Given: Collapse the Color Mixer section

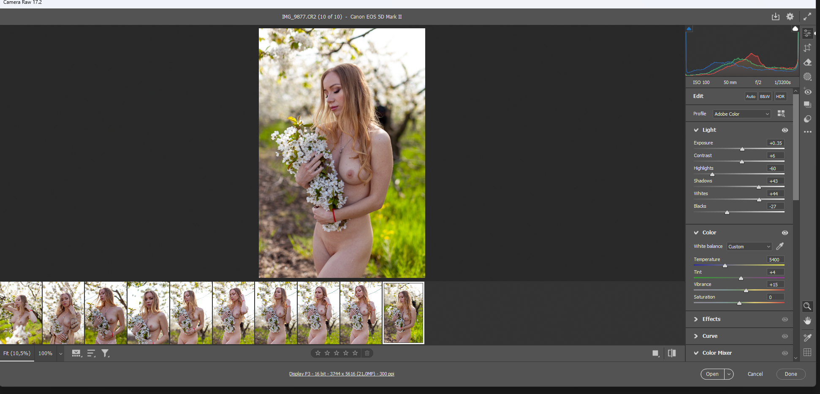Looking at the screenshot, I should tap(696, 353).
